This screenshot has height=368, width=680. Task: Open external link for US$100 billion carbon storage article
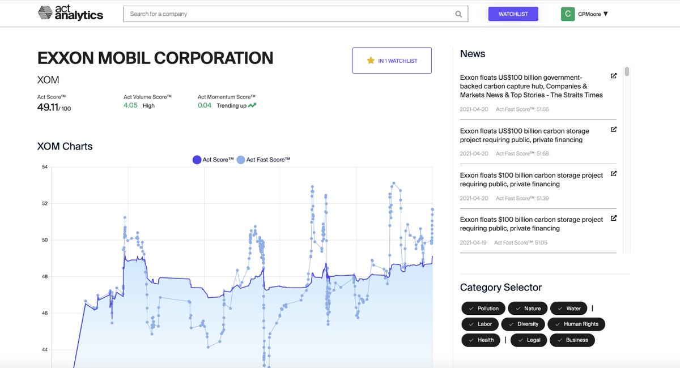tap(613, 130)
